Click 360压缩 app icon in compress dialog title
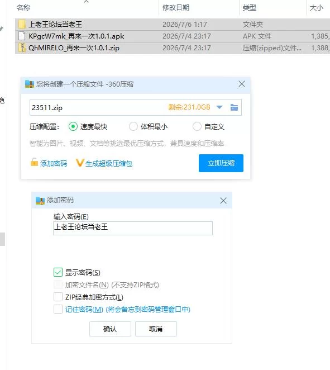The width and height of the screenshot is (330, 370). pyautogui.click(x=30, y=84)
